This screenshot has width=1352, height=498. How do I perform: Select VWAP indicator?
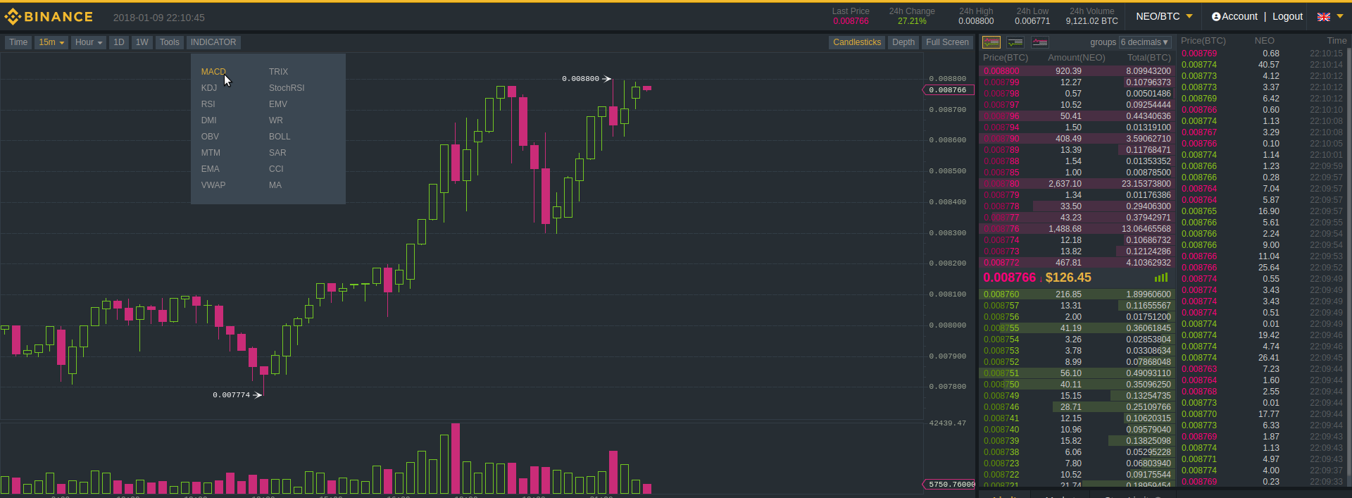pyautogui.click(x=213, y=185)
